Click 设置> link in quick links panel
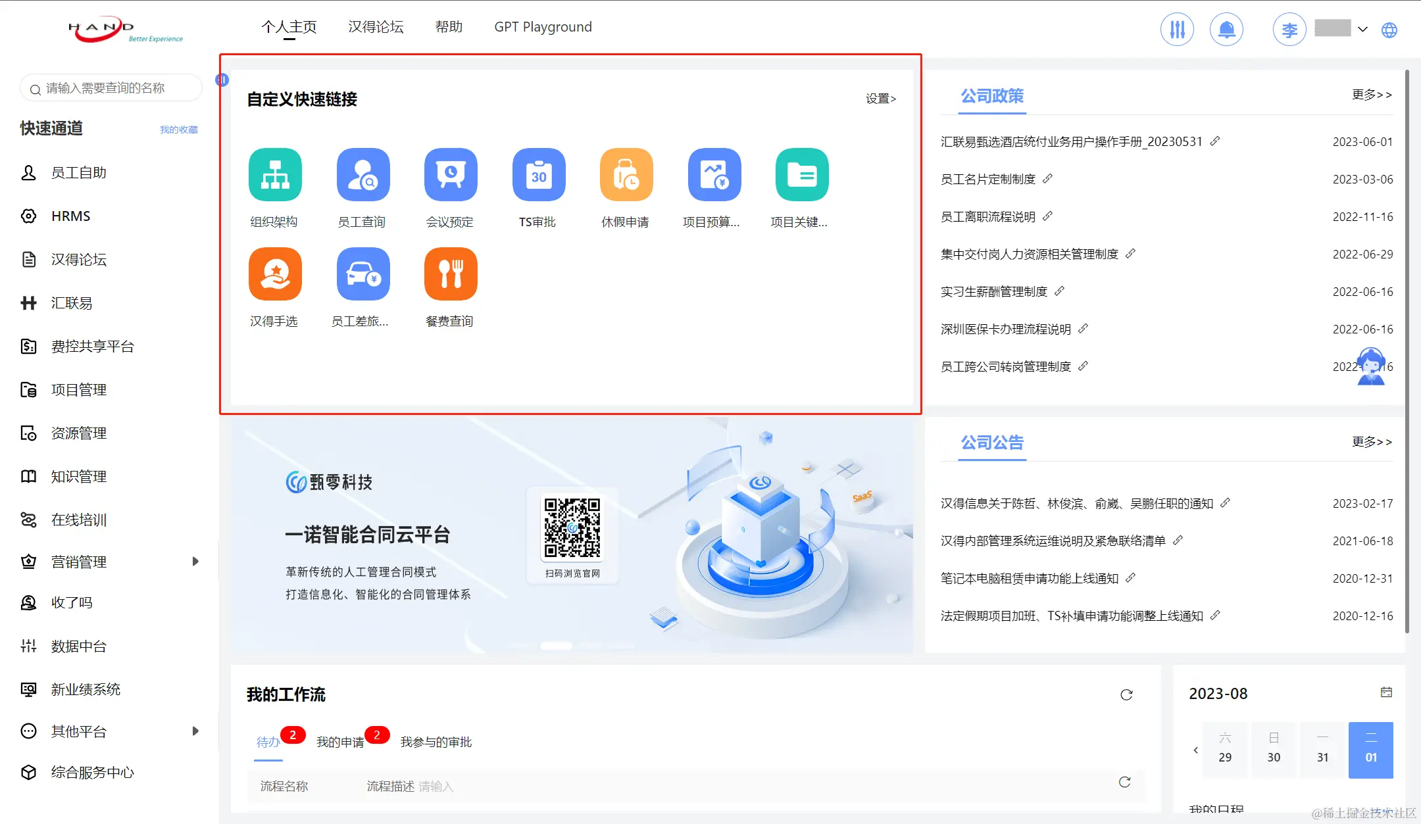 tap(880, 99)
